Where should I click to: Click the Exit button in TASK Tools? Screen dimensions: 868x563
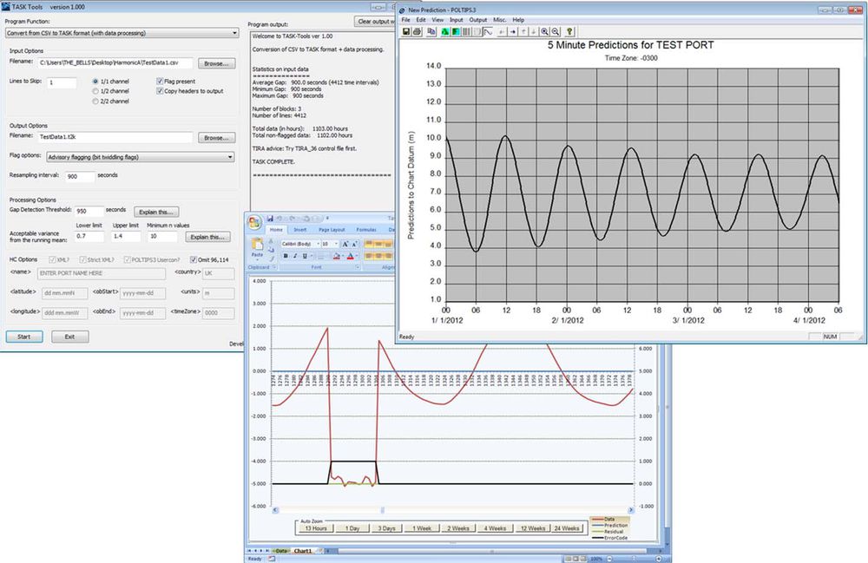[69, 337]
